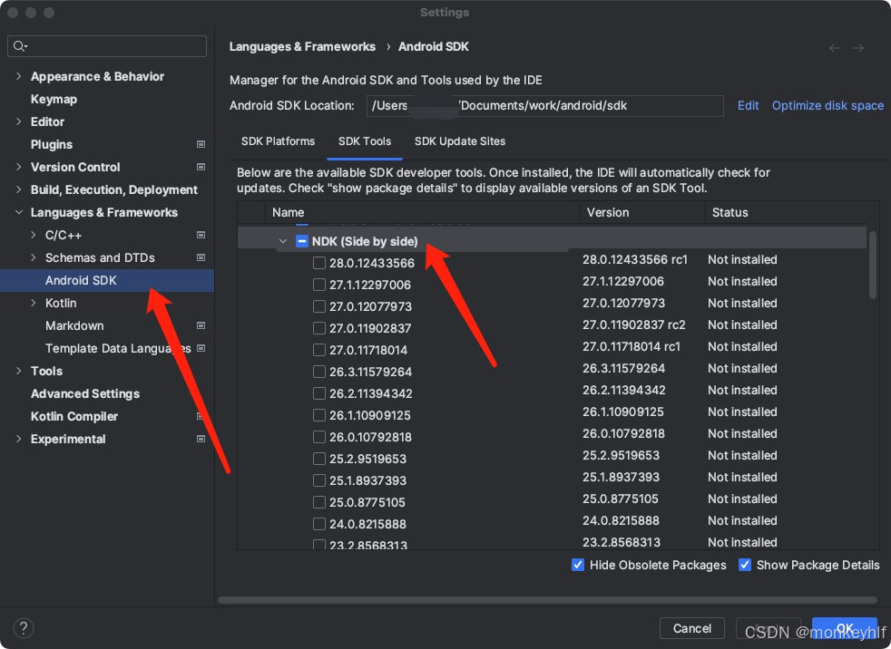
Task: Click the Experimental project-level icon
Action: click(201, 439)
